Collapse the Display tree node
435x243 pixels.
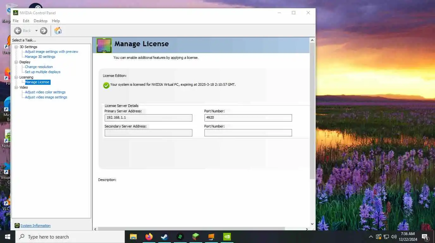pyautogui.click(x=16, y=62)
